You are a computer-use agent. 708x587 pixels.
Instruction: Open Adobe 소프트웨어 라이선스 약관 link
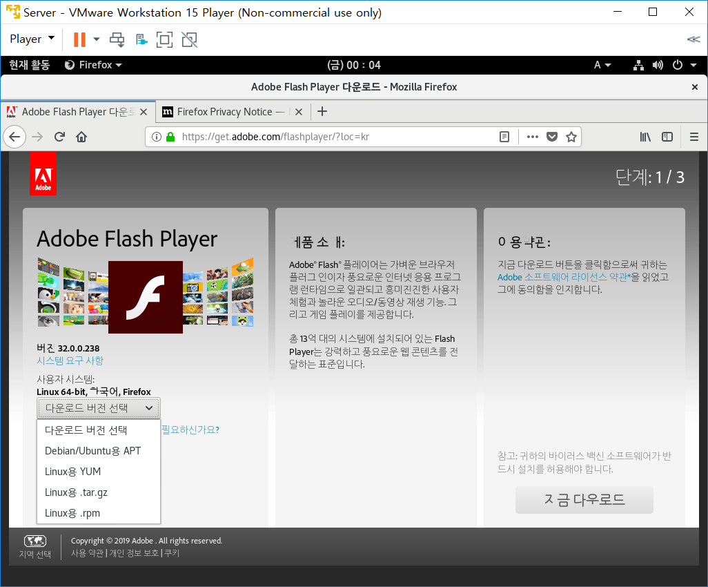(x=564, y=277)
